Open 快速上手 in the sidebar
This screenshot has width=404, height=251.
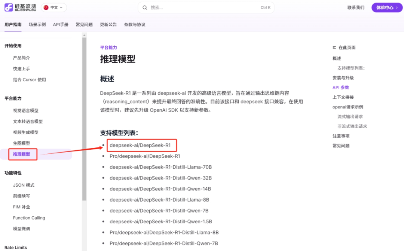click(22, 68)
